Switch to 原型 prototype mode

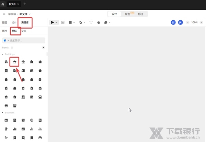coord(128,14)
